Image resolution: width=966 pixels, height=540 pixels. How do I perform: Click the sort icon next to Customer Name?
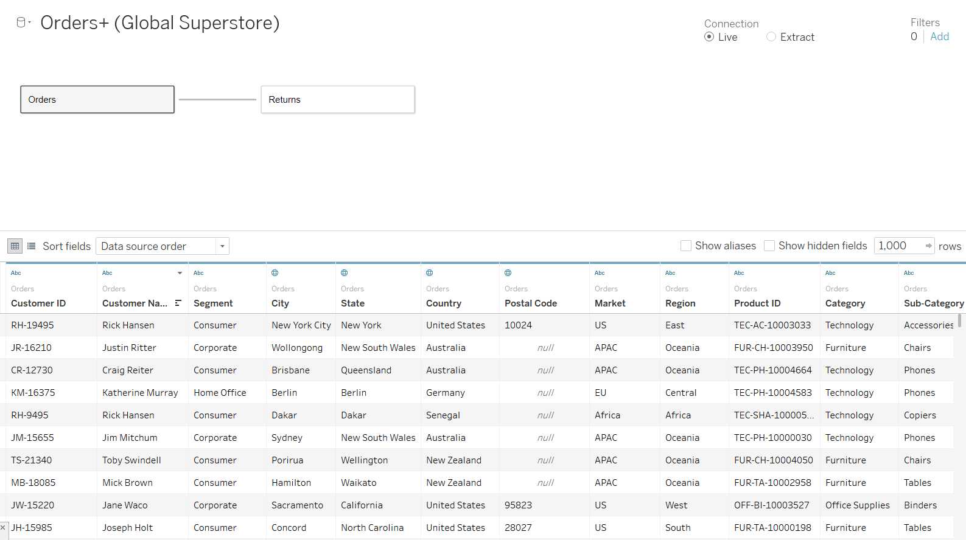pyautogui.click(x=178, y=303)
